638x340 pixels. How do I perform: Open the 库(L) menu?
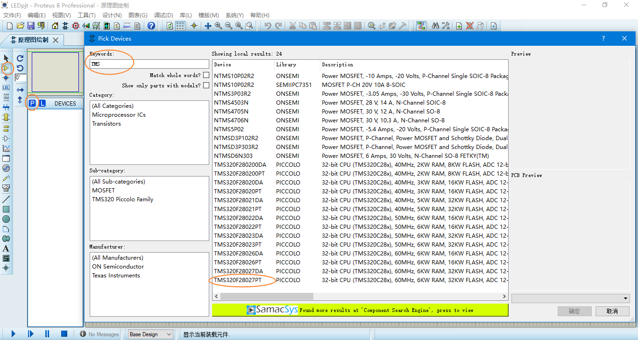pyautogui.click(x=185, y=14)
